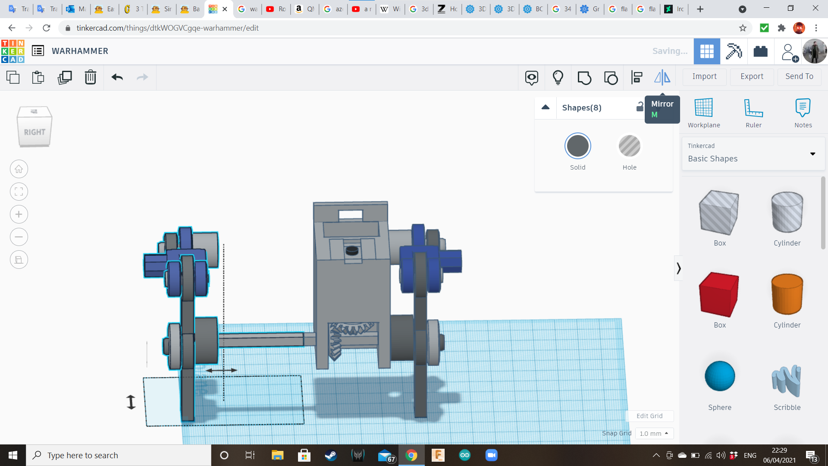This screenshot has height=466, width=828.
Task: Click the Mirror tool icon
Action: pyautogui.click(x=662, y=78)
